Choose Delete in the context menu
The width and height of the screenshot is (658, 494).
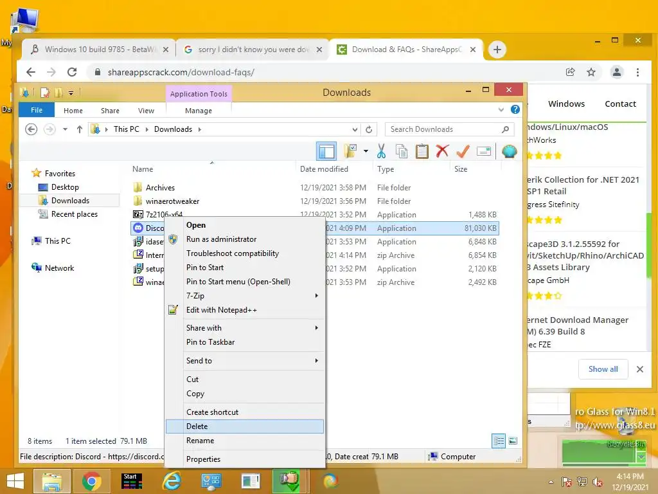pos(245,426)
